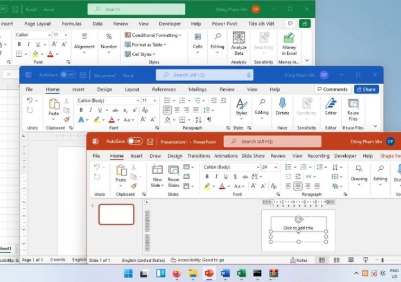Open Excel font name combo box
Image resolution: width=401 pixels, height=282 pixels.
33,35
